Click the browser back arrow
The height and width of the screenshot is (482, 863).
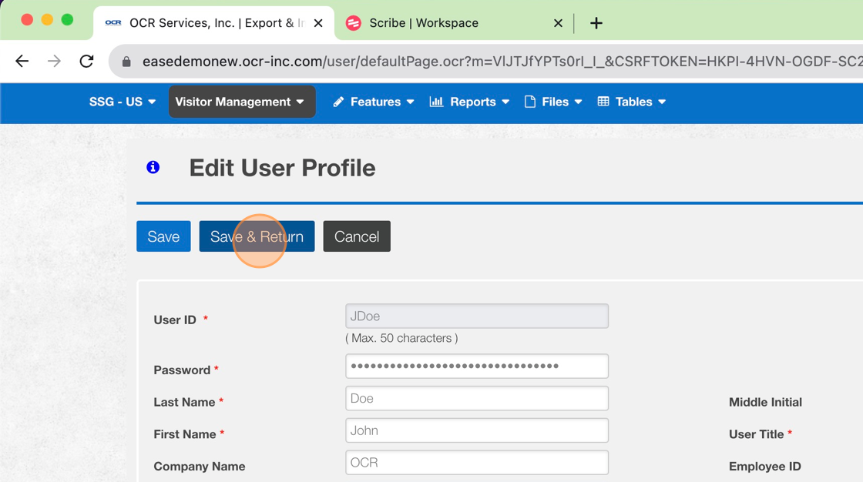pyautogui.click(x=22, y=61)
